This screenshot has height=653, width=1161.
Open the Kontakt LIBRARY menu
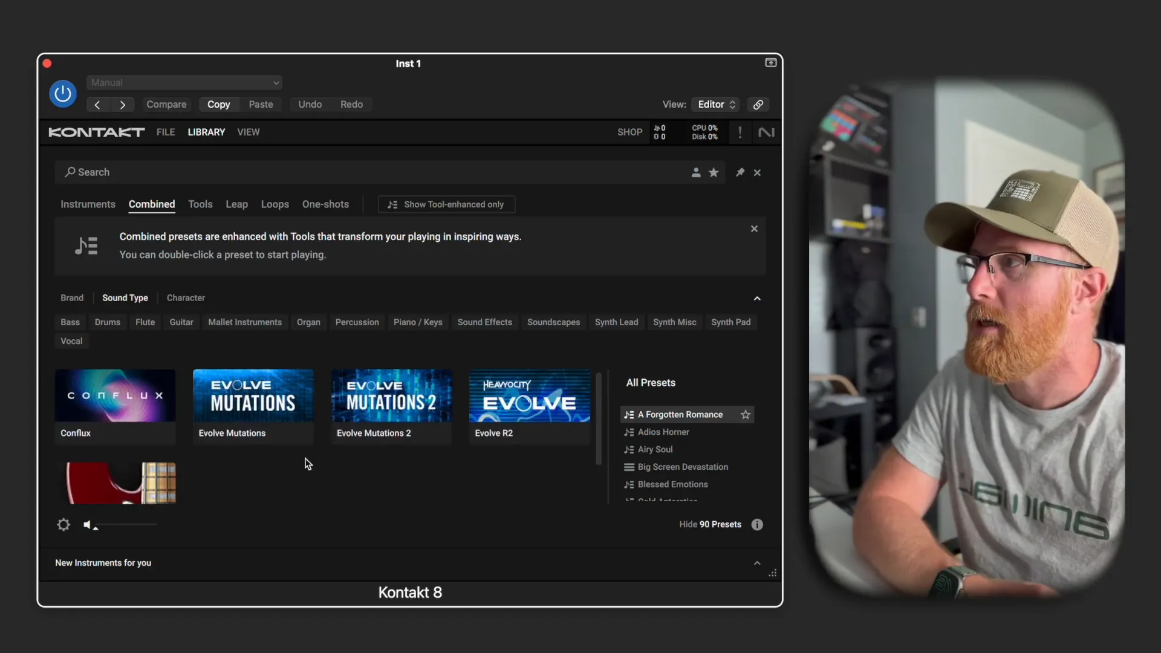click(x=206, y=132)
